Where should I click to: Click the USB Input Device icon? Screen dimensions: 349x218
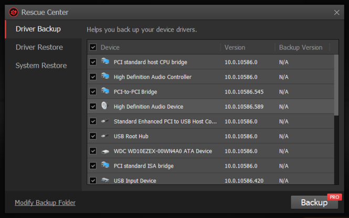pos(105,180)
